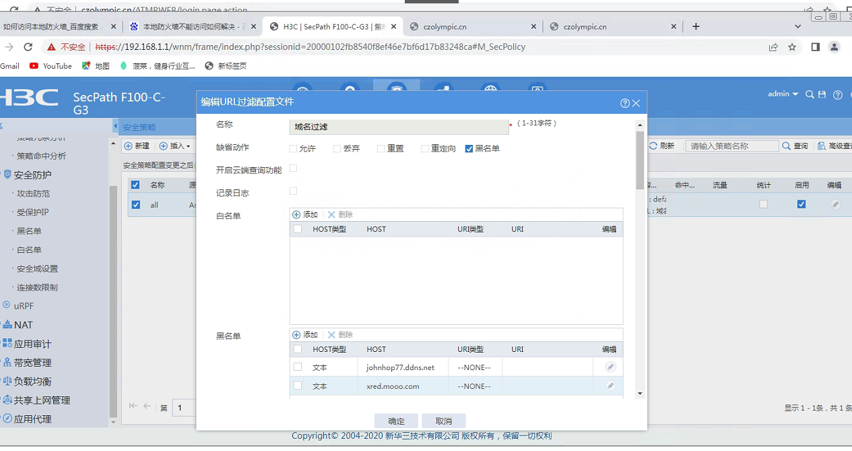Screen dimensions: 852x451
Task: Toggle the 启用 checkbox in 'all' policy row
Action: click(801, 204)
